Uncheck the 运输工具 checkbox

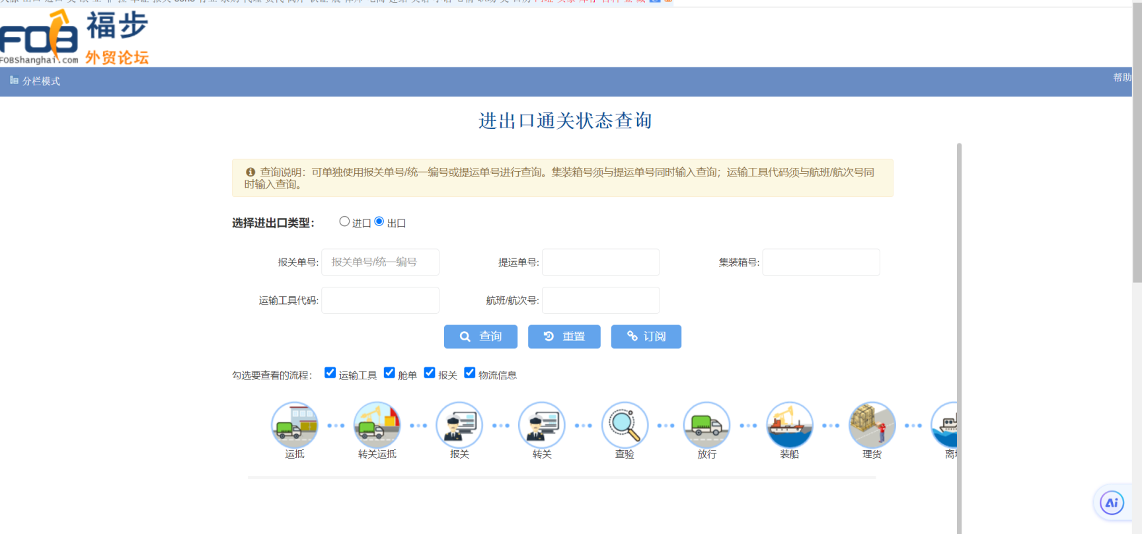click(330, 373)
